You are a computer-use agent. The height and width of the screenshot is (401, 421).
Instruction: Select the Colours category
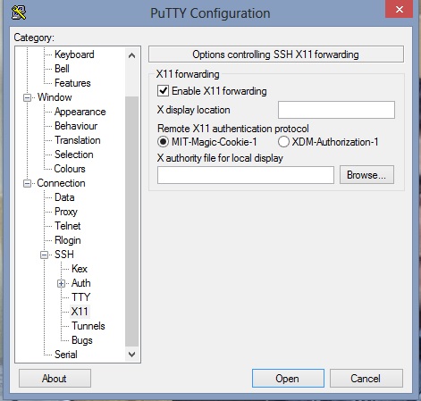coord(70,169)
